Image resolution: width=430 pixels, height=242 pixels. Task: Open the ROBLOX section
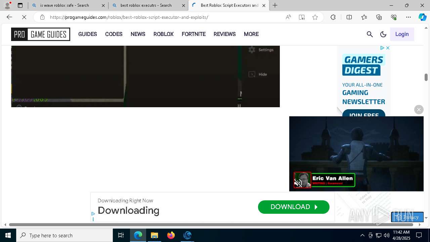[164, 34]
